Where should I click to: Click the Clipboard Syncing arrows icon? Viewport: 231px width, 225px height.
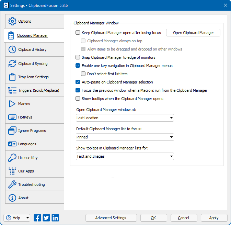click(x=12, y=64)
